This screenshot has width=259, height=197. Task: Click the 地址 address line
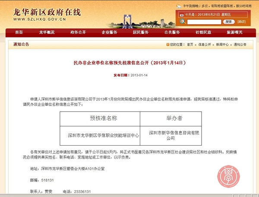67,169
